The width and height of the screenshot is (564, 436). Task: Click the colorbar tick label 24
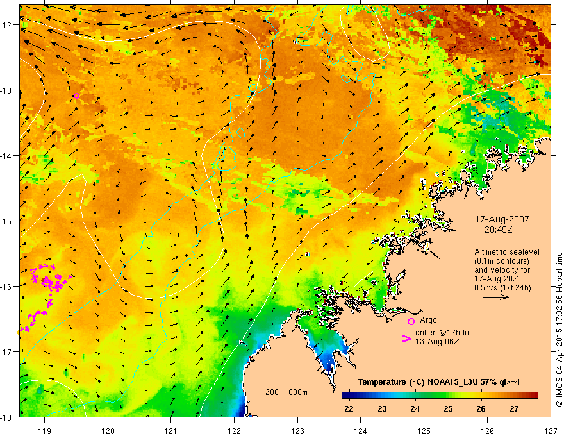[x=415, y=409]
